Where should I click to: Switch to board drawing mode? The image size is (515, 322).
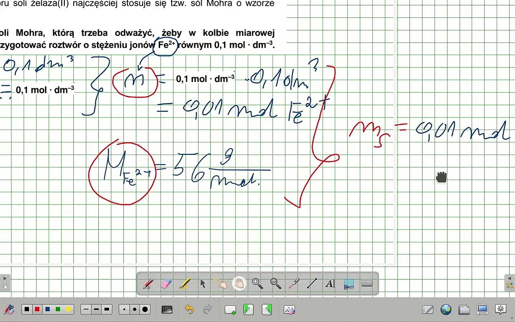pyautogui.click(x=428, y=309)
